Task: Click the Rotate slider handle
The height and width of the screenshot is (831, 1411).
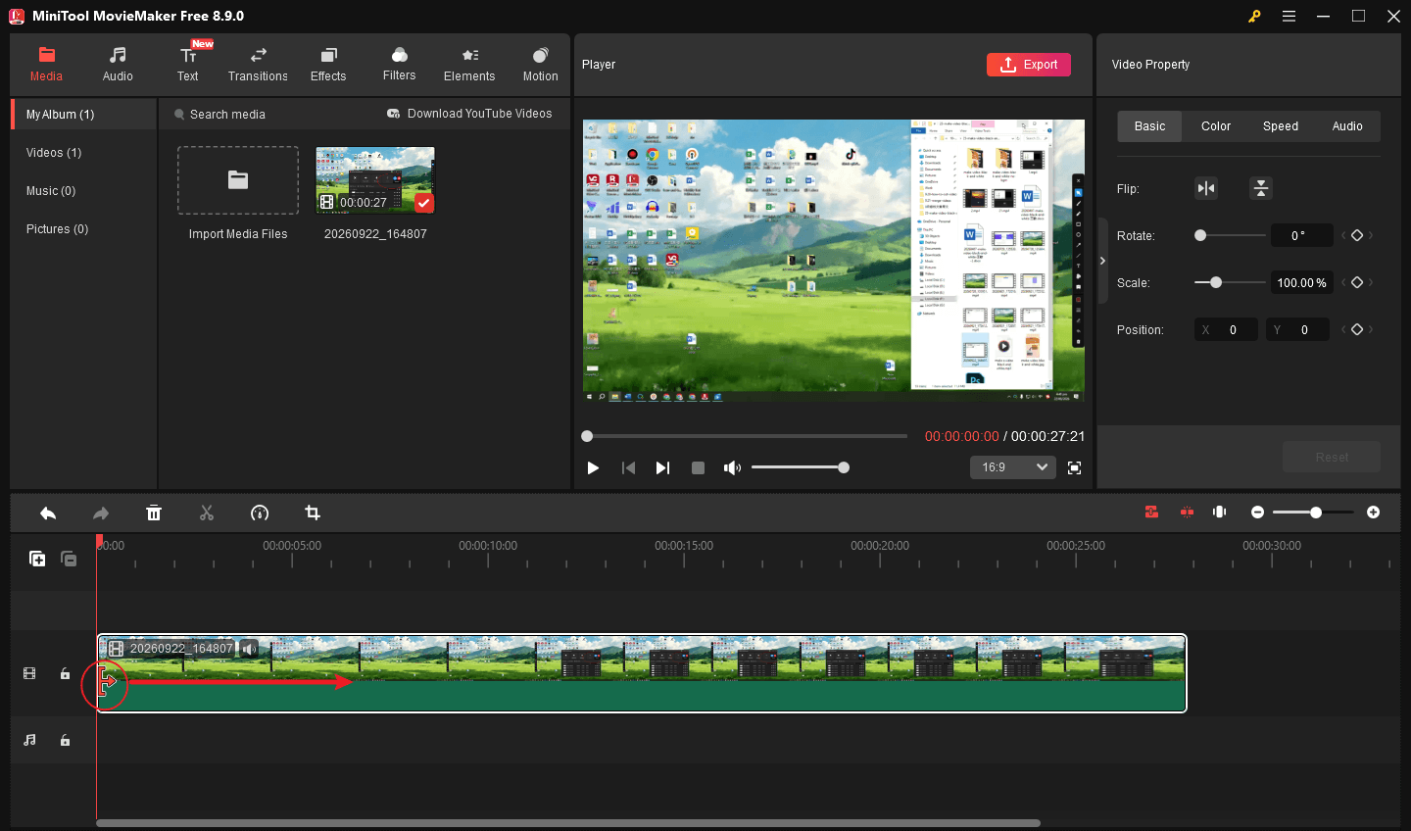Action: pyautogui.click(x=1200, y=235)
